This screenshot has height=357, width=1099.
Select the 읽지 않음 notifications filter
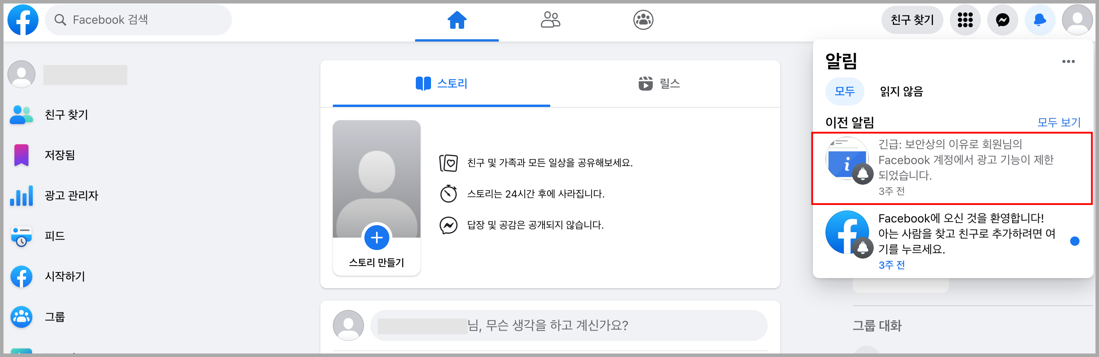point(901,91)
